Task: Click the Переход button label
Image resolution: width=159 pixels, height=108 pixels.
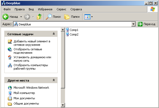Action: 149,24
